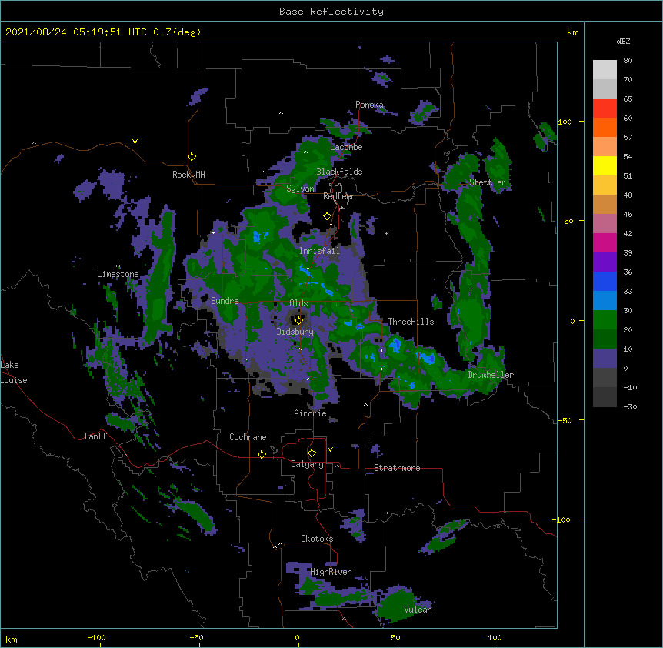Viewport: 663px width, 648px height.
Task: Click the Sundre town label
Action: 225,301
